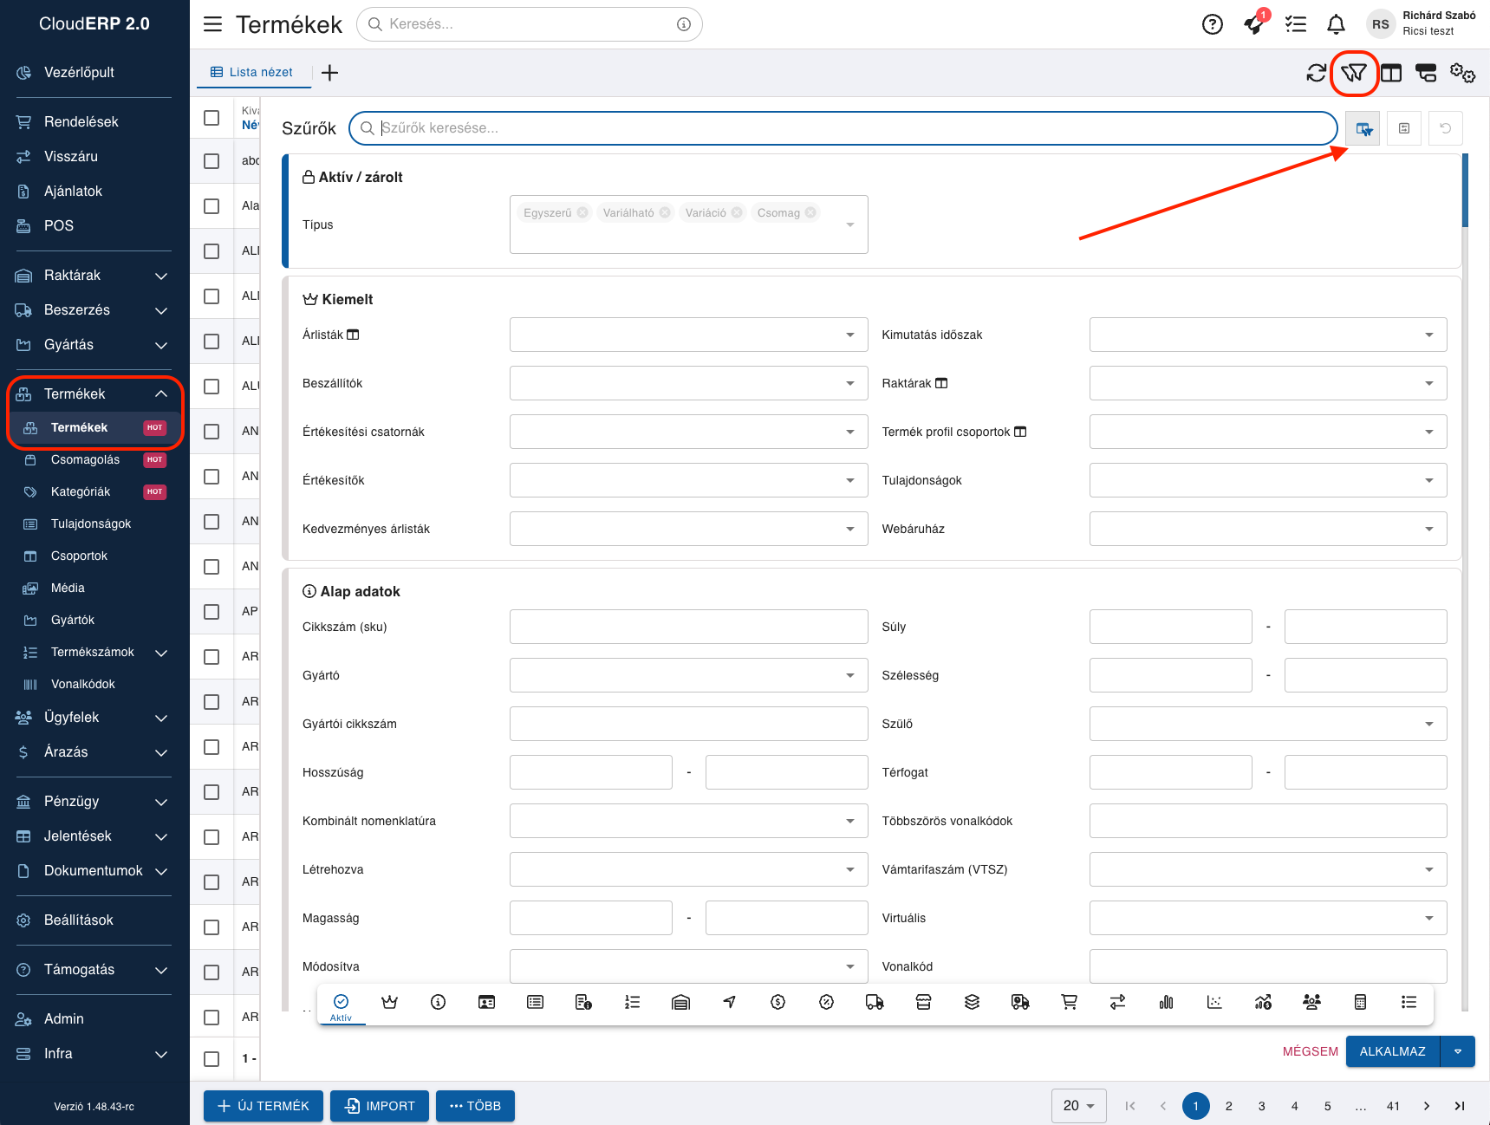
Task: Open the task checklist icon in header
Action: (x=1296, y=24)
